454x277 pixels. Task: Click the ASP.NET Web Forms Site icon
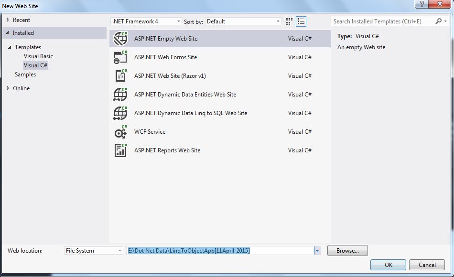pyautogui.click(x=120, y=57)
